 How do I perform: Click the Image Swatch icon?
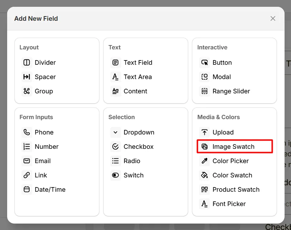coord(204,147)
